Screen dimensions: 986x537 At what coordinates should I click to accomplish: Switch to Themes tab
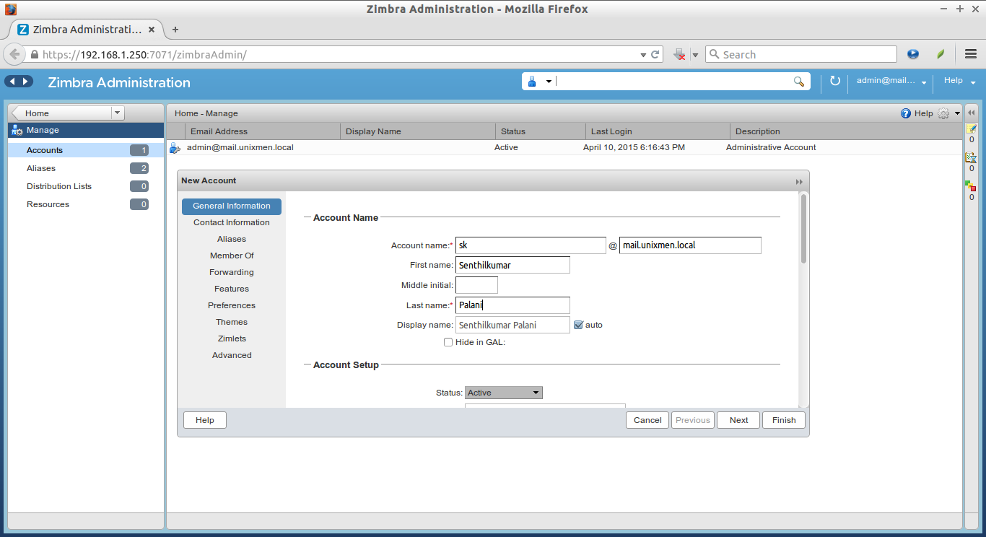232,322
